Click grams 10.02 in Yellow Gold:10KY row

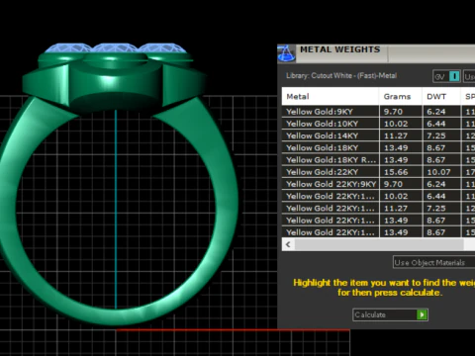[396, 124]
